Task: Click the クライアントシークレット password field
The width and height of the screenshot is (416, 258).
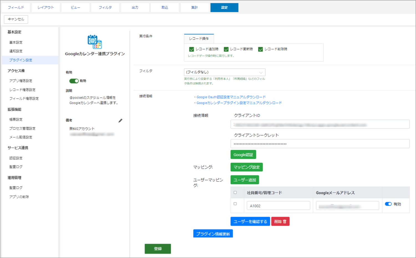Action: [320, 144]
